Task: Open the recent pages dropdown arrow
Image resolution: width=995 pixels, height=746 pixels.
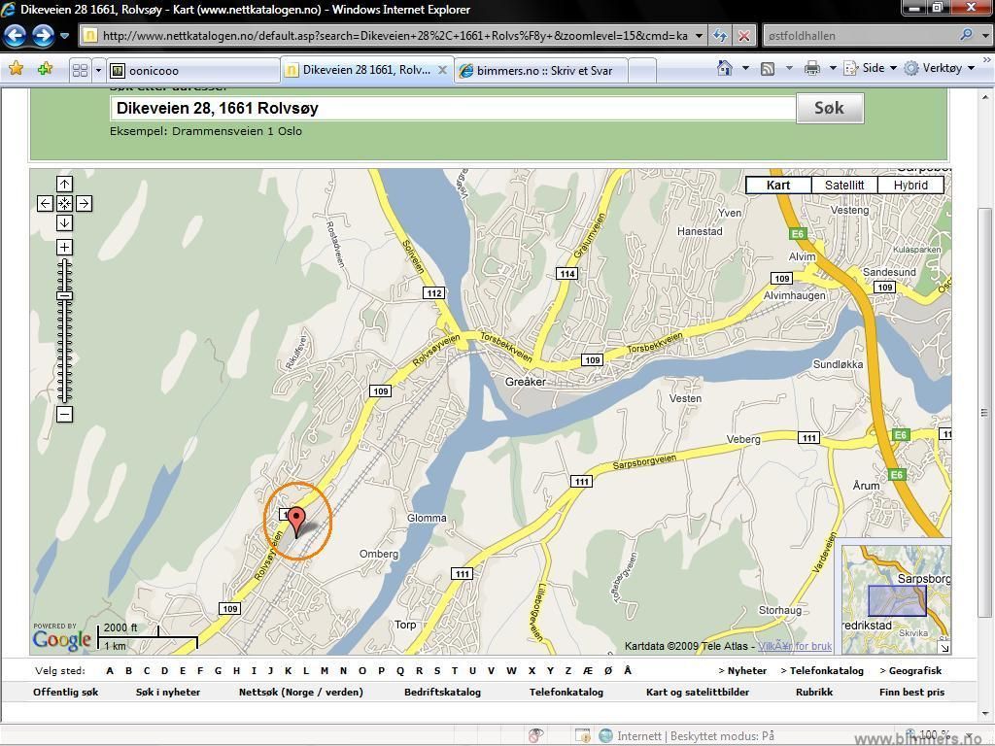Action: tap(64, 36)
